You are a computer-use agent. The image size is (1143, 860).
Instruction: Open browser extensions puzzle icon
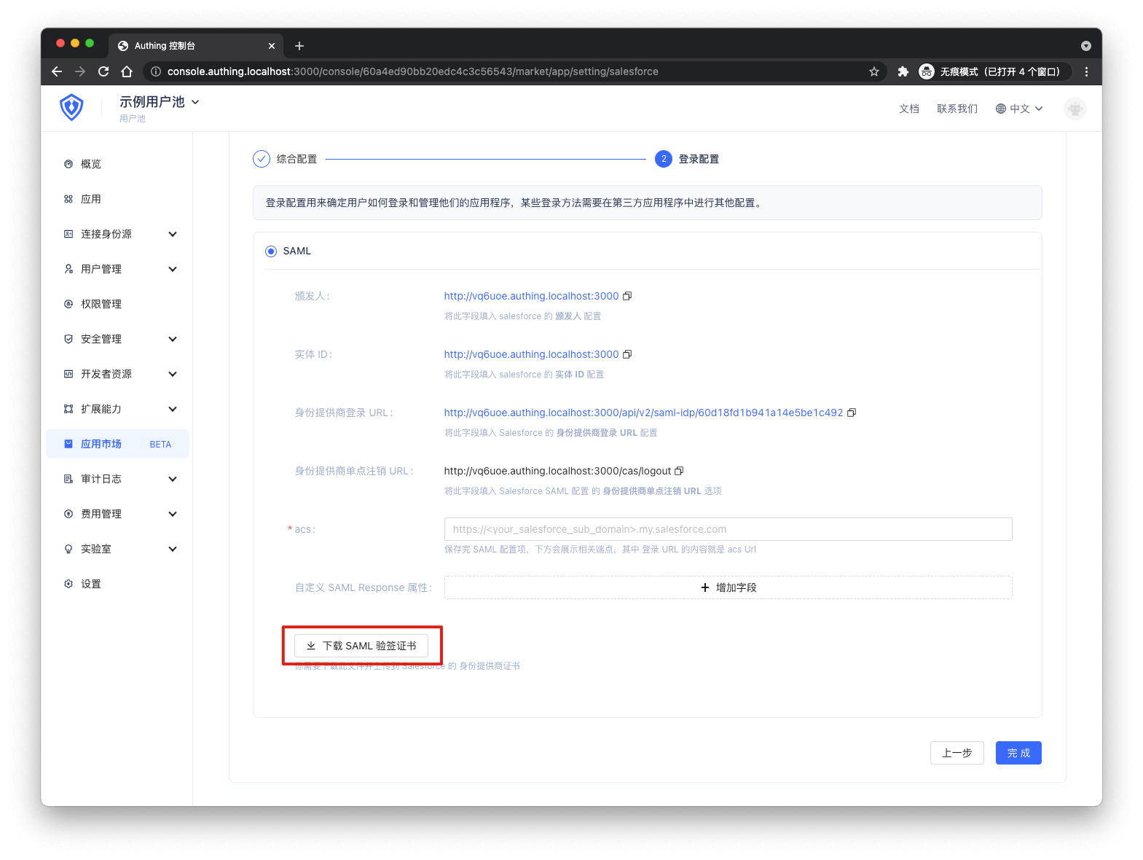tap(903, 71)
